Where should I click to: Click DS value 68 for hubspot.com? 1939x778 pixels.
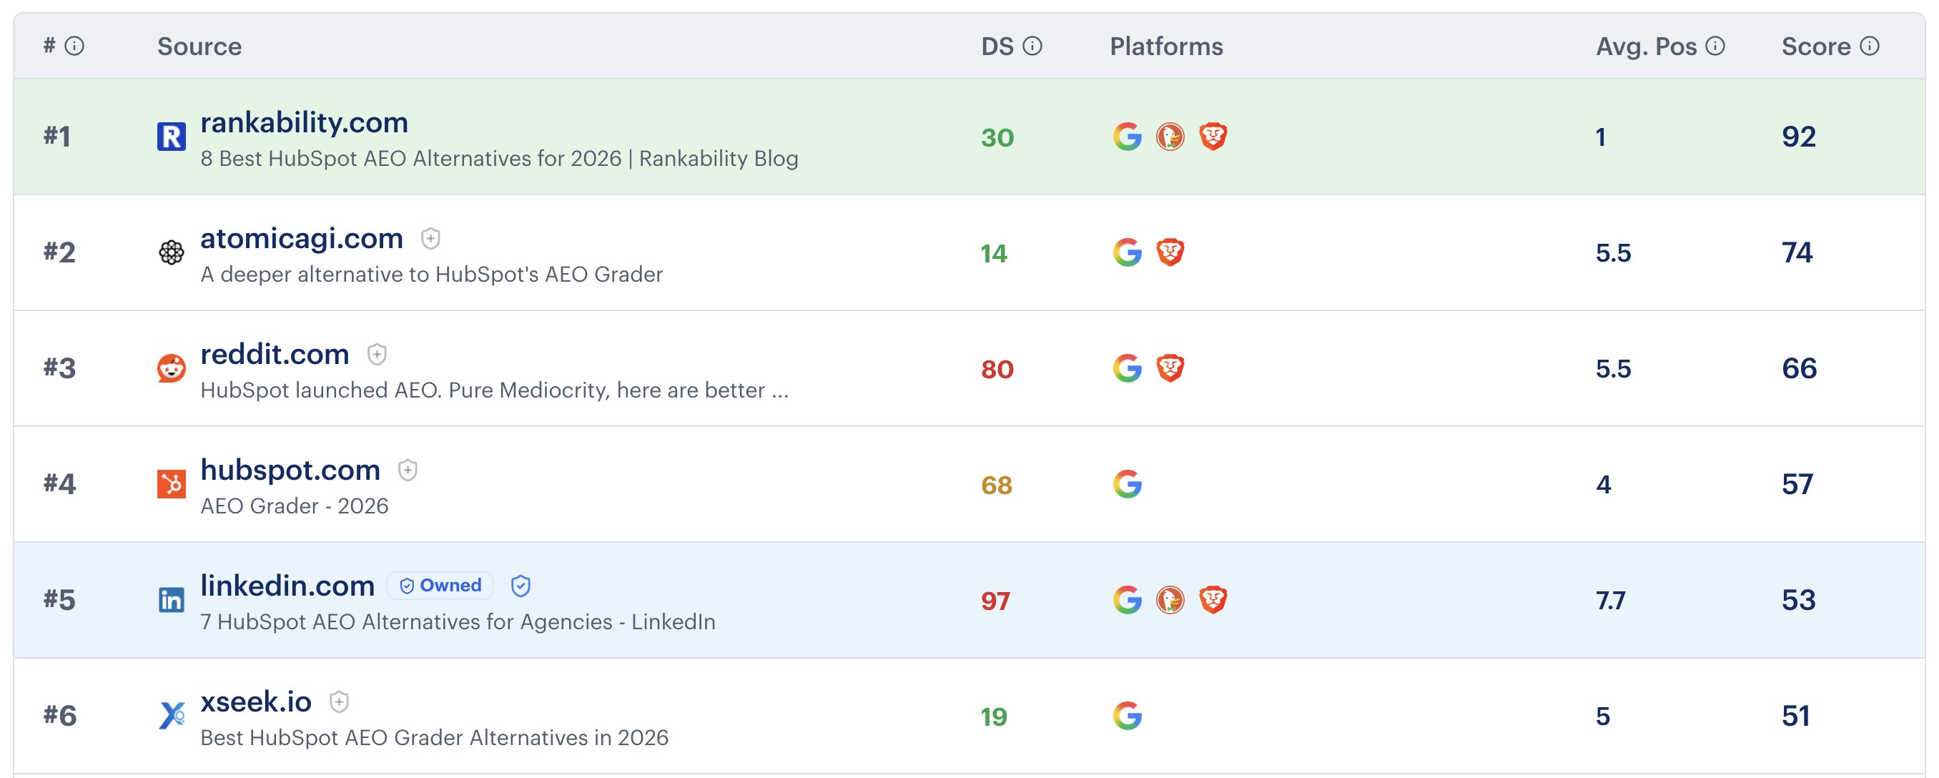996,484
